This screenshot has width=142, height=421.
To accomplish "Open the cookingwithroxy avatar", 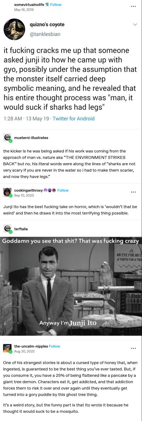I will [x=7, y=192].
